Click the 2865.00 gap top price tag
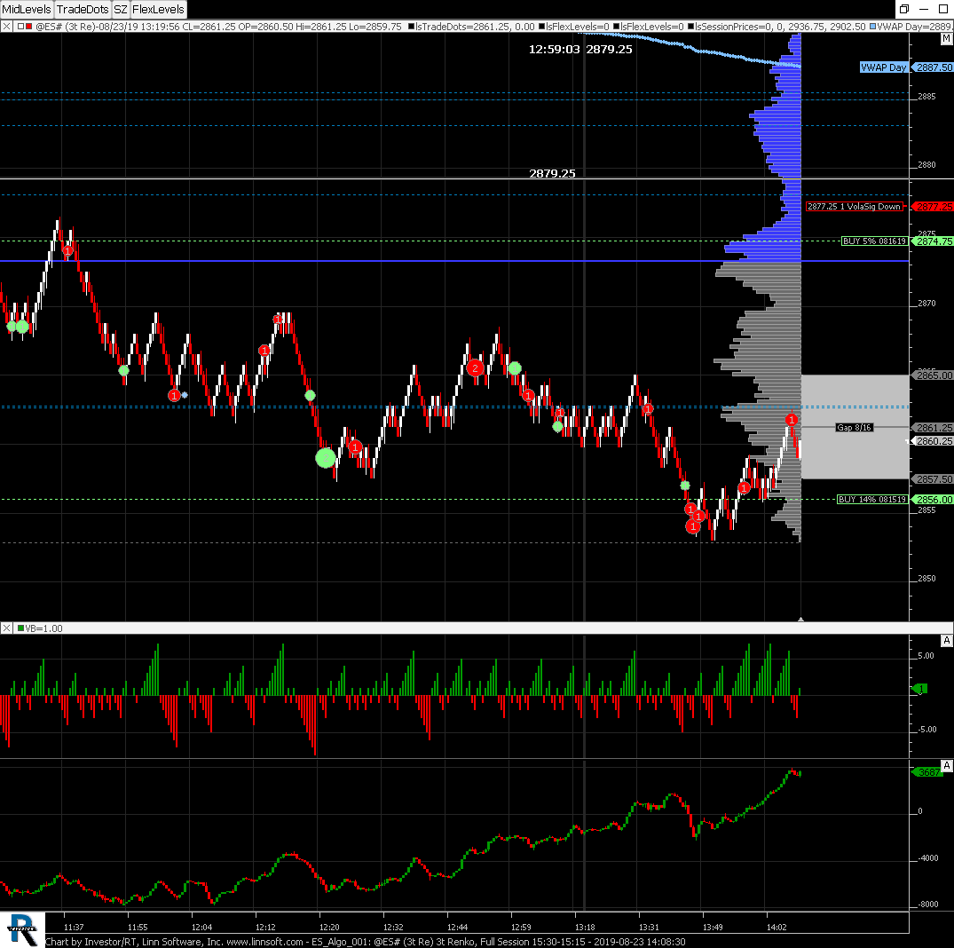The image size is (954, 948). pyautogui.click(x=934, y=375)
